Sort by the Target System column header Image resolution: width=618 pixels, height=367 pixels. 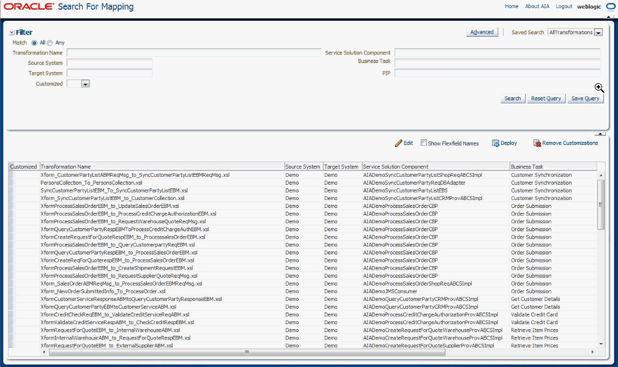click(341, 167)
